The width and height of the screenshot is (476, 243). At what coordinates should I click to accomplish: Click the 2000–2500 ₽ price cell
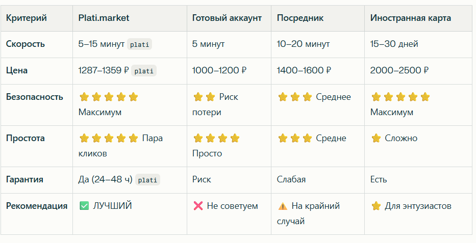click(x=399, y=70)
